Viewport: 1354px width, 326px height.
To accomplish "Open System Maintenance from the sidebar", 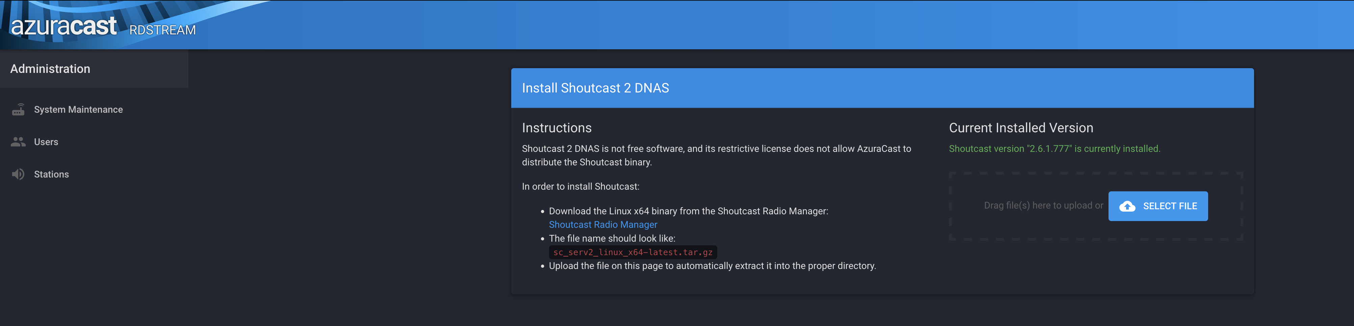I will [78, 109].
